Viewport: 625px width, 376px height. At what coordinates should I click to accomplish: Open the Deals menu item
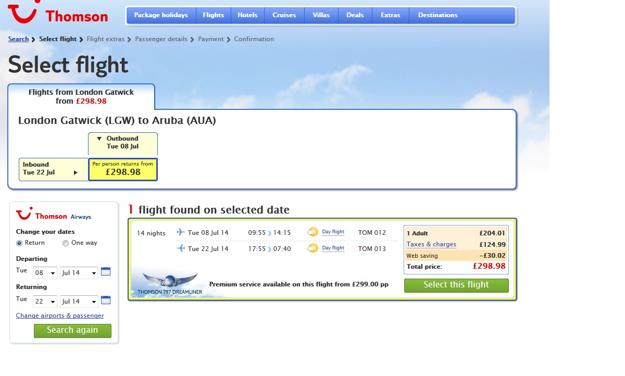[x=355, y=15]
